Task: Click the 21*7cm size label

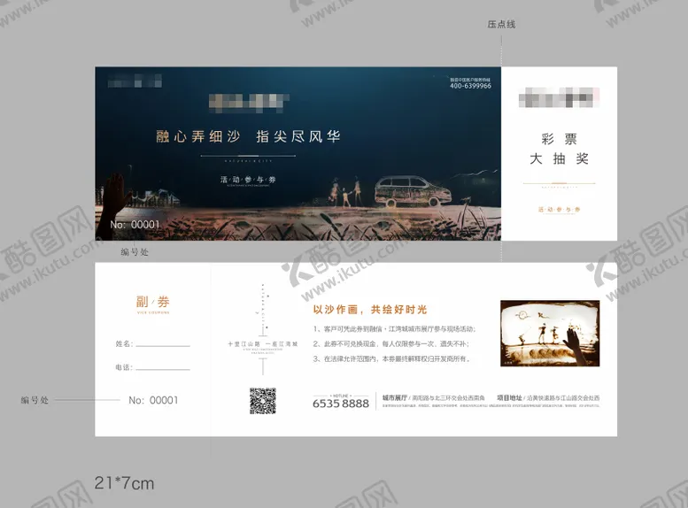Action: [124, 483]
